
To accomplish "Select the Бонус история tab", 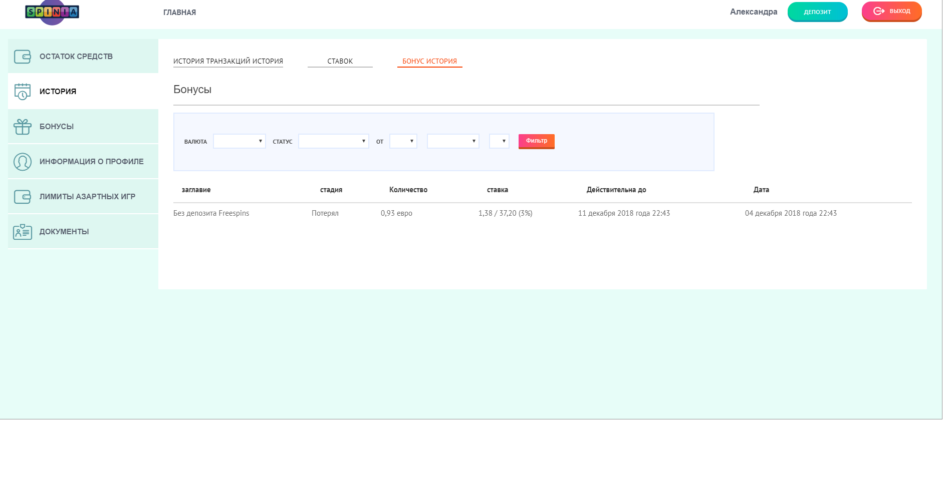I will pos(429,61).
